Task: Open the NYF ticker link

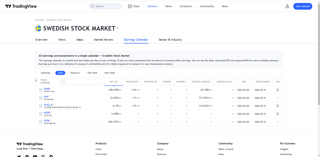Action: pyautogui.click(x=46, y=97)
